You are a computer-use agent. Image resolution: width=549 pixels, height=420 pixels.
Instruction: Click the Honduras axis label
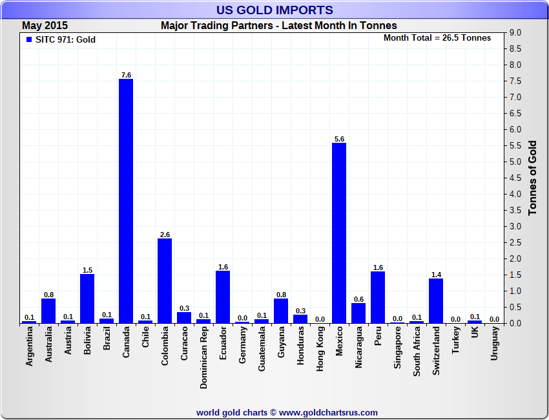click(300, 346)
